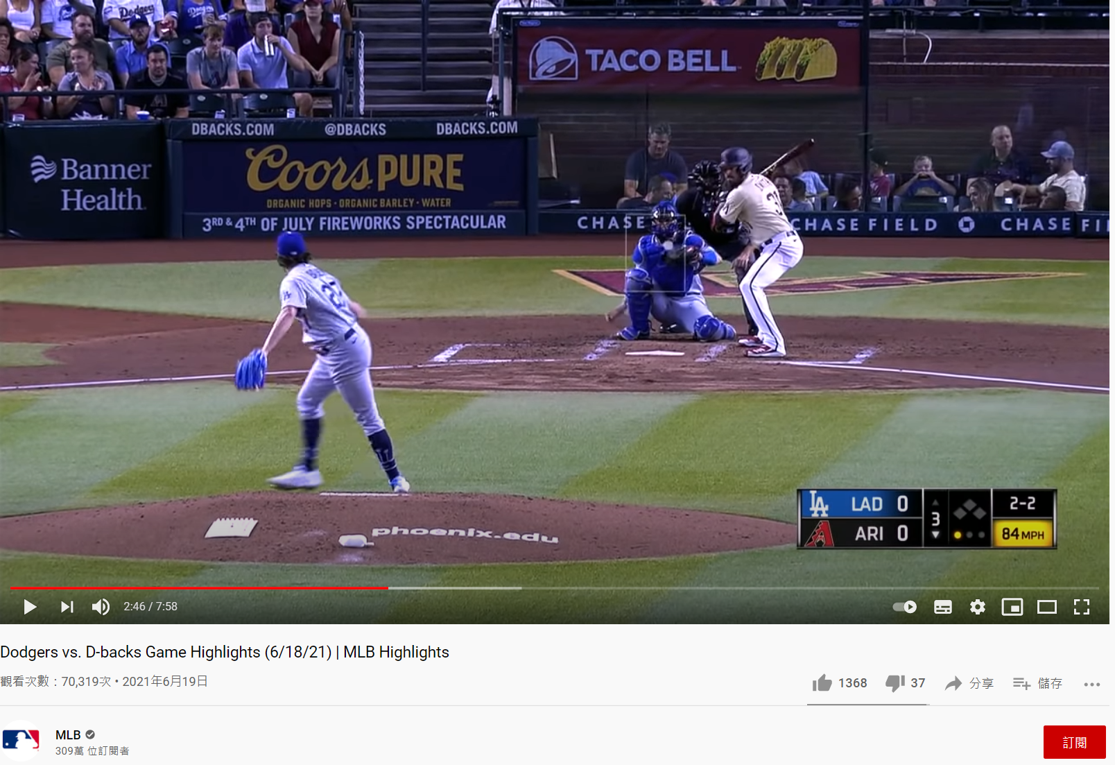The width and height of the screenshot is (1115, 765).
Task: Seek on the red video progress bar
Action: pyautogui.click(x=199, y=588)
